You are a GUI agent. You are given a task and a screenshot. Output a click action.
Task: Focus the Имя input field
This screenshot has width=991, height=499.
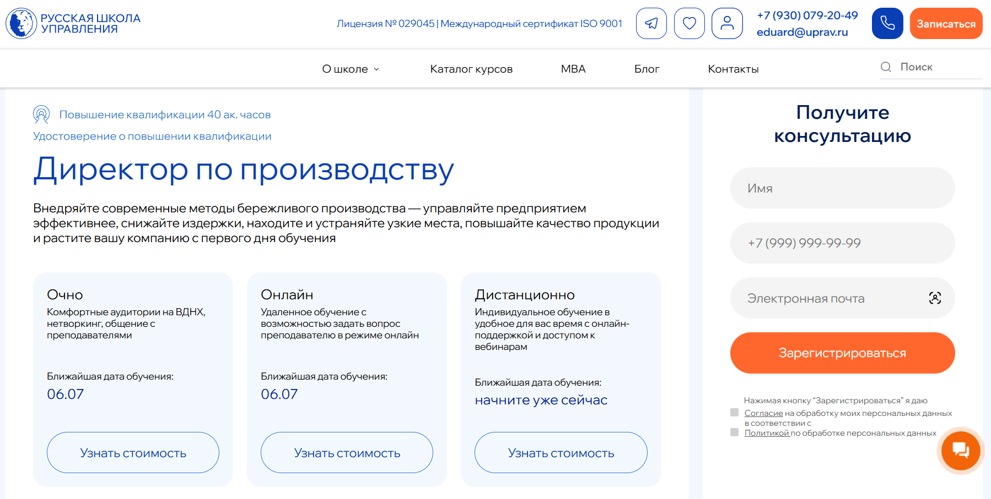[842, 188]
